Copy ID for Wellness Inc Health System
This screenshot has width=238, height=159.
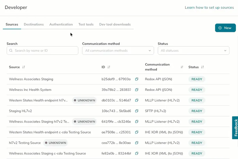pos(137,90)
